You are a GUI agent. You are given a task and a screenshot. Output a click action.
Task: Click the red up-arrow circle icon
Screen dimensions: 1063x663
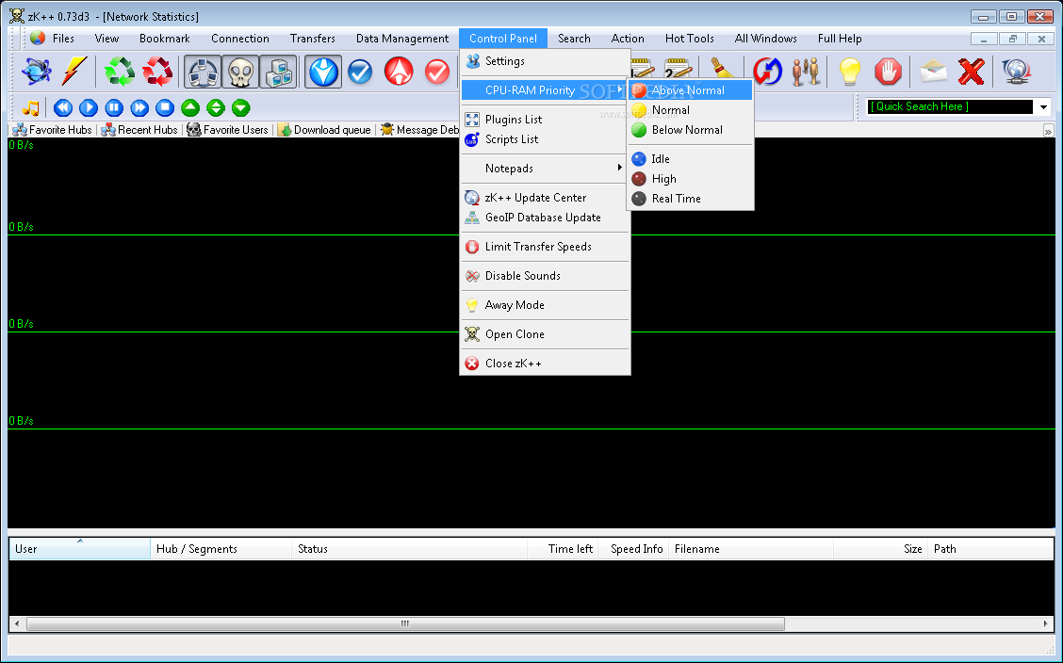[x=399, y=72]
